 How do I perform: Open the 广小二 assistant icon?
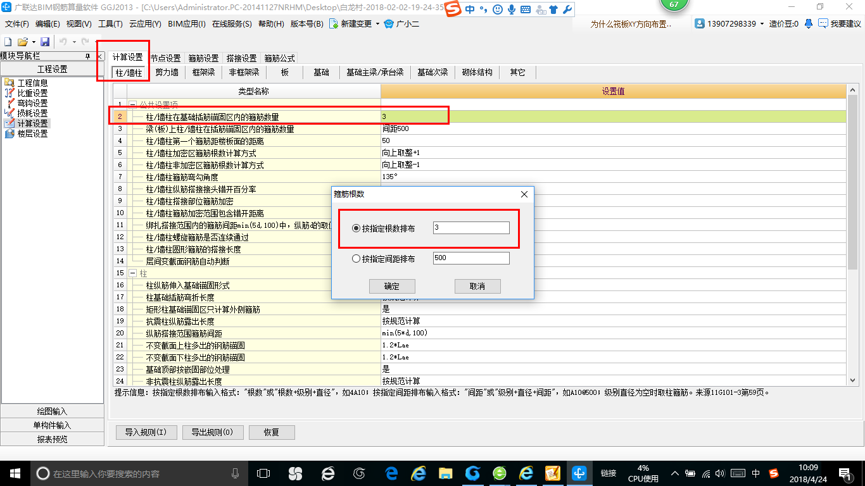point(389,24)
